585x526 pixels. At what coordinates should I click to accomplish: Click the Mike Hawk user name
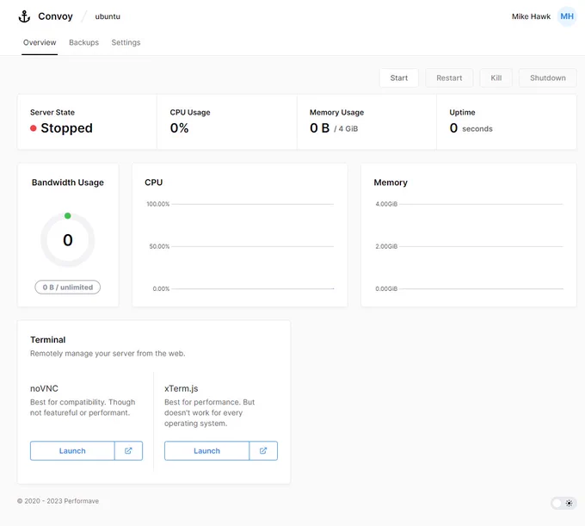pyautogui.click(x=531, y=16)
